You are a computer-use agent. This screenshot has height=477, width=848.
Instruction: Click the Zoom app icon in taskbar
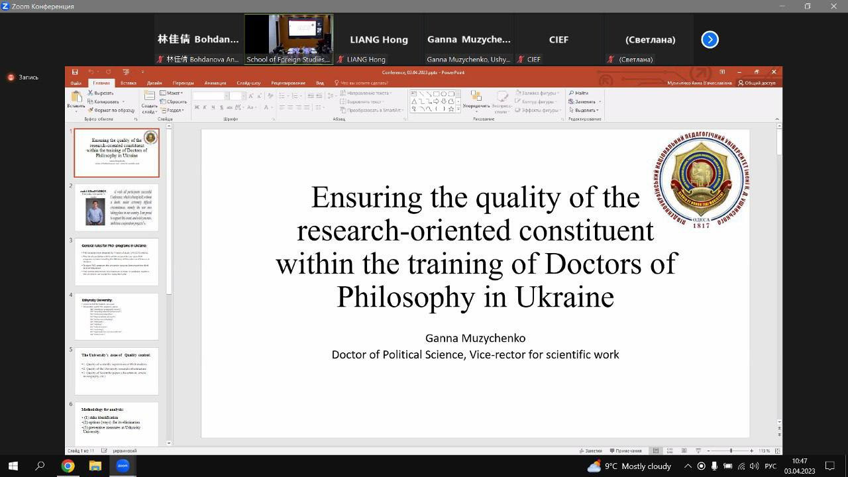(123, 466)
